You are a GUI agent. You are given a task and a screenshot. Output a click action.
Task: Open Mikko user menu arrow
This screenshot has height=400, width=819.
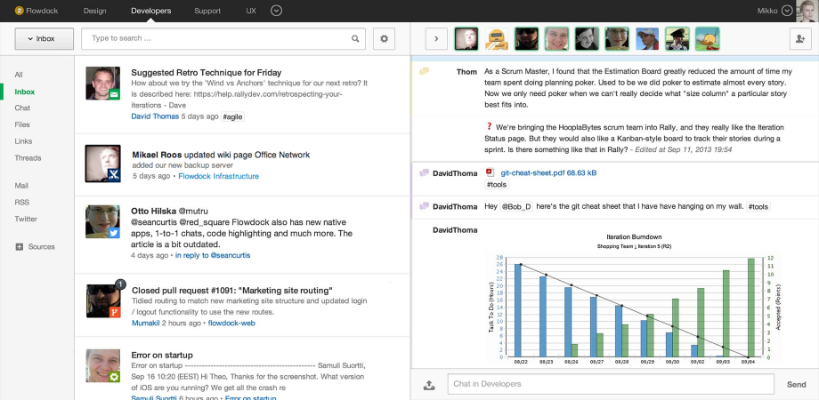[787, 11]
